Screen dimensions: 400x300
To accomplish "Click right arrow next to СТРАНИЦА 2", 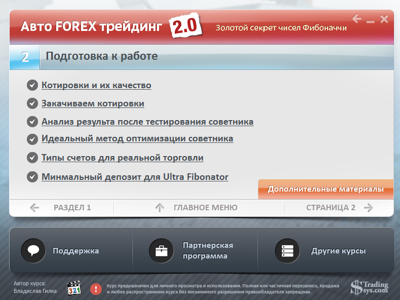I will [369, 207].
